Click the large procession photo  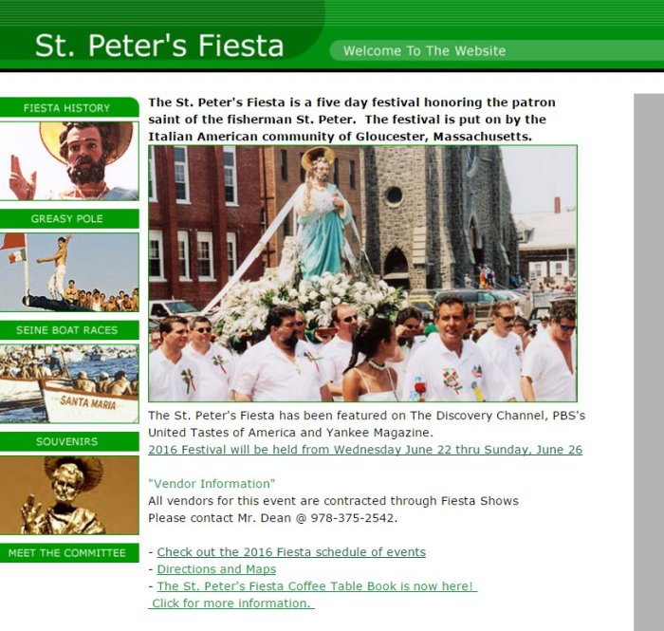(362, 273)
